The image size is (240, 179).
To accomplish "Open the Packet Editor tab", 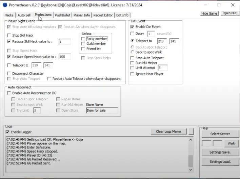I will (x=103, y=15).
